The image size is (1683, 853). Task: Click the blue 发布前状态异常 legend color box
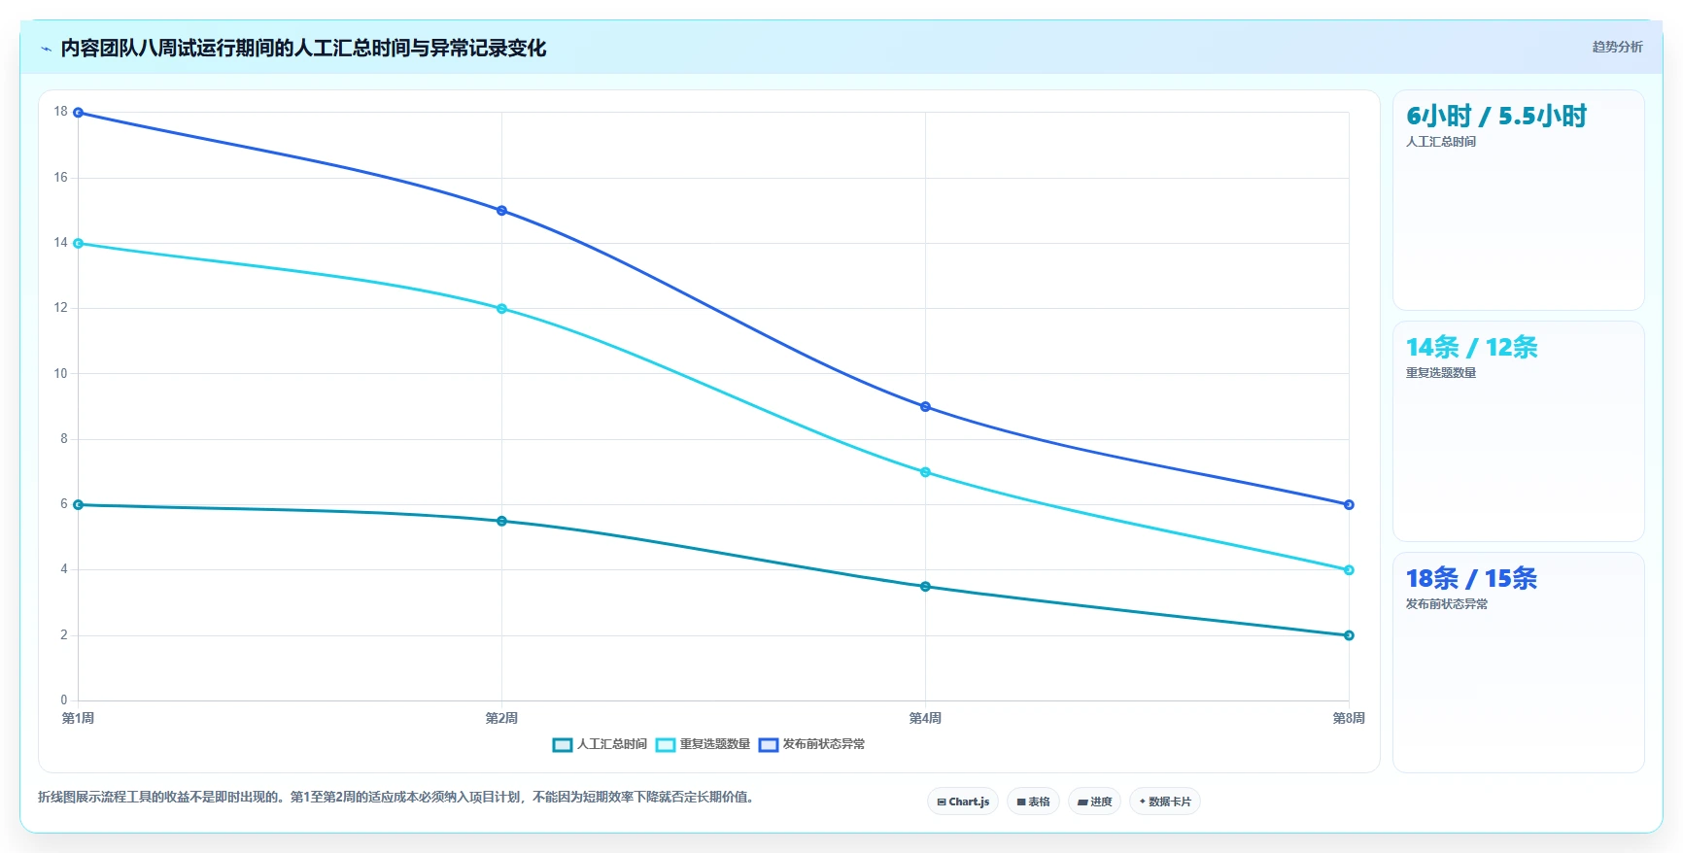tap(769, 745)
